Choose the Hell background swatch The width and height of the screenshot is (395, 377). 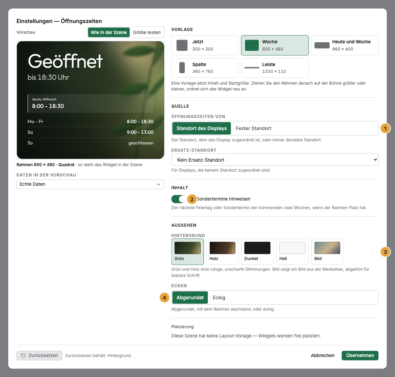(x=292, y=251)
